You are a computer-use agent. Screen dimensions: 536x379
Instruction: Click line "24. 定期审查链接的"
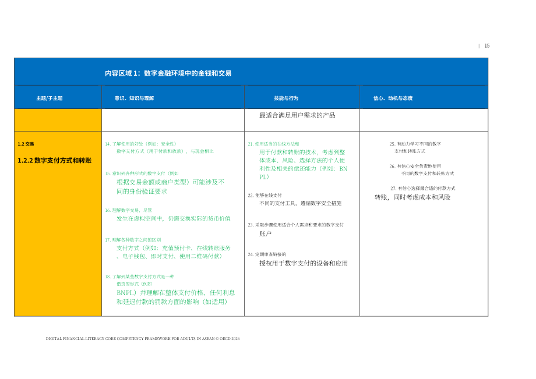(267, 255)
